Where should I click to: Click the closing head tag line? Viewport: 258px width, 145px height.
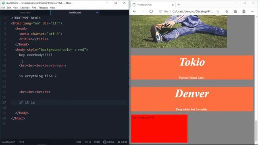click(22, 44)
